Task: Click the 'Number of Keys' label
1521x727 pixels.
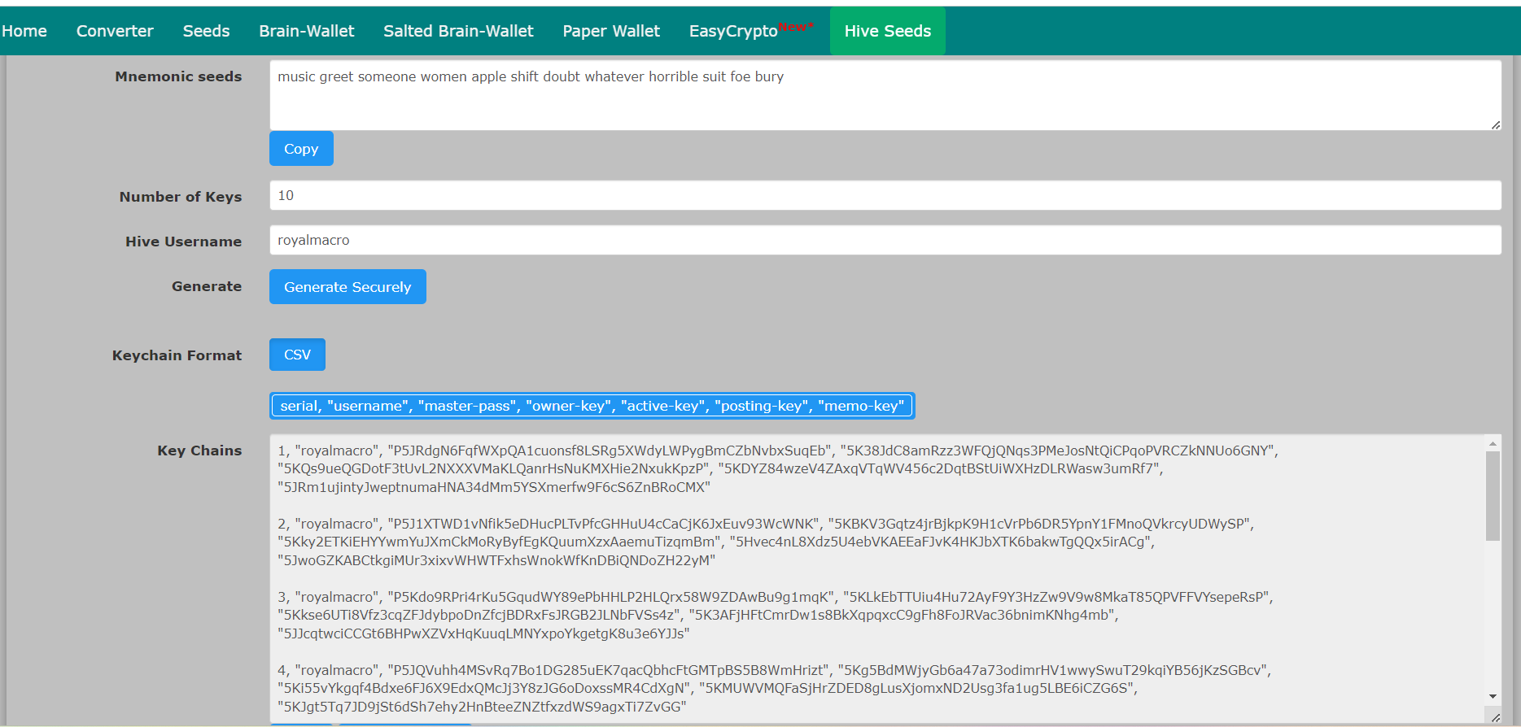Action: click(181, 197)
